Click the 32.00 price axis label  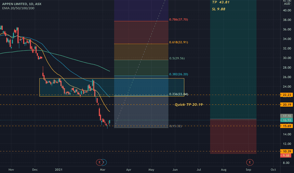(287, 48)
